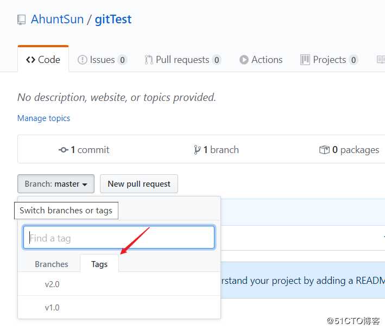
Task: Click the Actions play icon
Action: coord(244,60)
